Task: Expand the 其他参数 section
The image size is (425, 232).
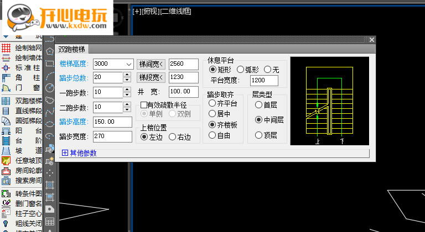Action: click(x=65, y=153)
